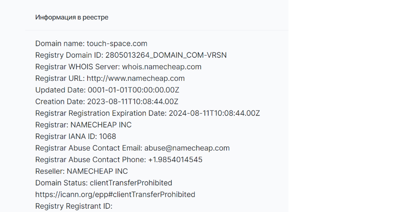Click the Registrar: NAMECHEAP INC line

tap(83, 125)
